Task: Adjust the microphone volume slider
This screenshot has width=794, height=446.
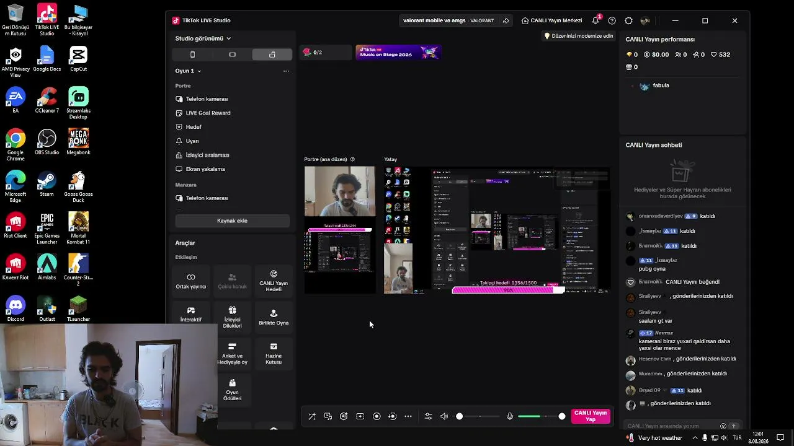Action: tap(542, 416)
